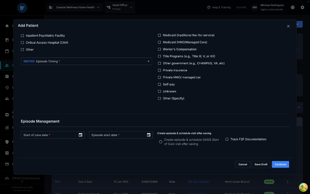Check Unknown payment source
The height and width of the screenshot is (194, 310).
pyautogui.click(x=159, y=92)
